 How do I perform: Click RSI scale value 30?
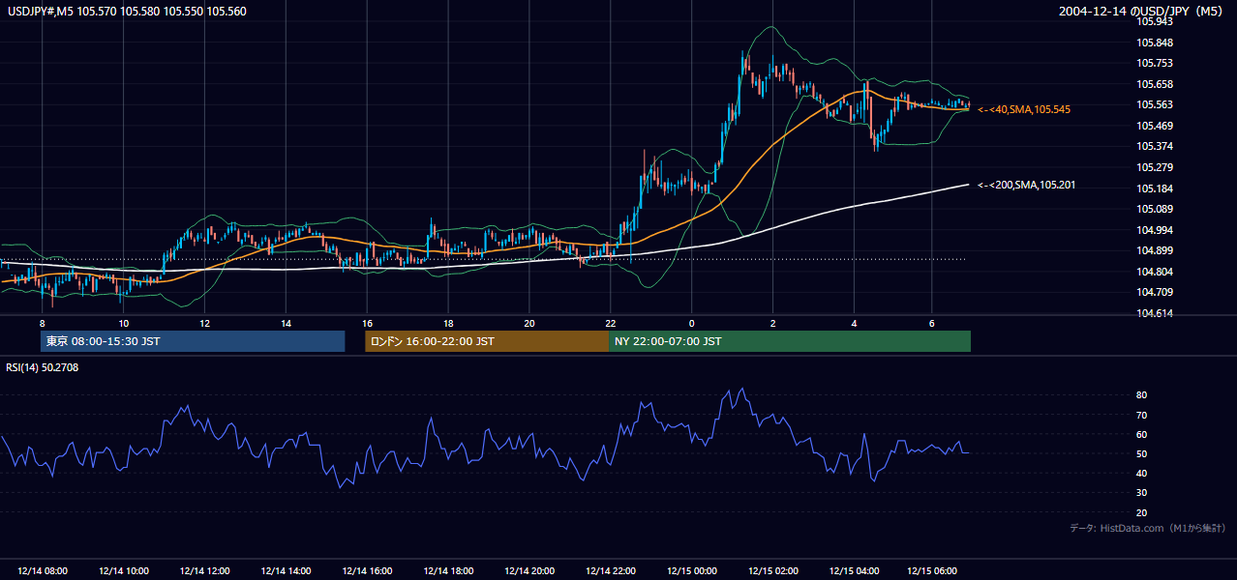(x=1142, y=493)
